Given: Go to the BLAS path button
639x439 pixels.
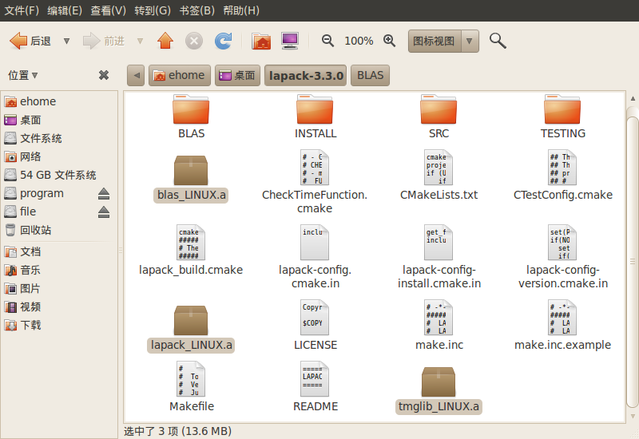Looking at the screenshot, I should pos(370,76).
